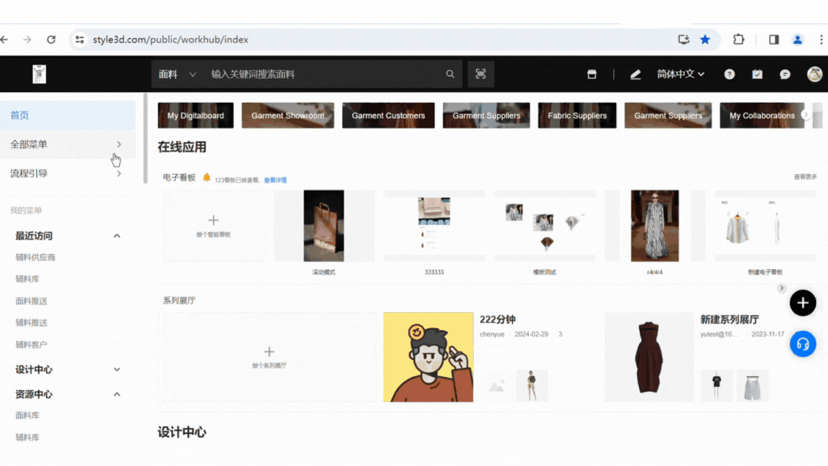Open the store icon in header

pyautogui.click(x=592, y=74)
